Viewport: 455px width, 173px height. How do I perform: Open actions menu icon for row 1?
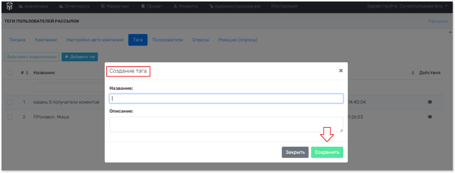pos(430,102)
